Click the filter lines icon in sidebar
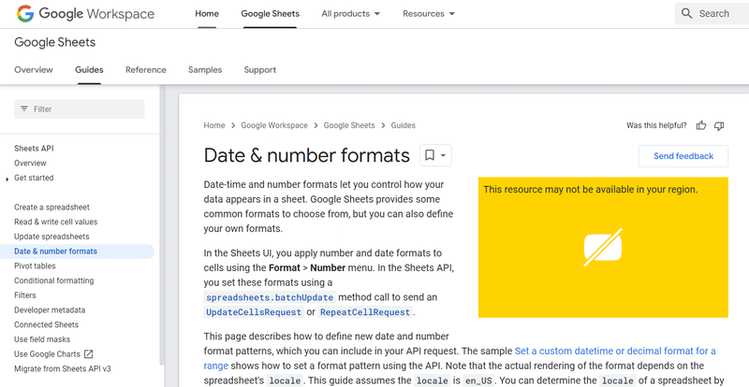749x387 pixels. click(23, 109)
